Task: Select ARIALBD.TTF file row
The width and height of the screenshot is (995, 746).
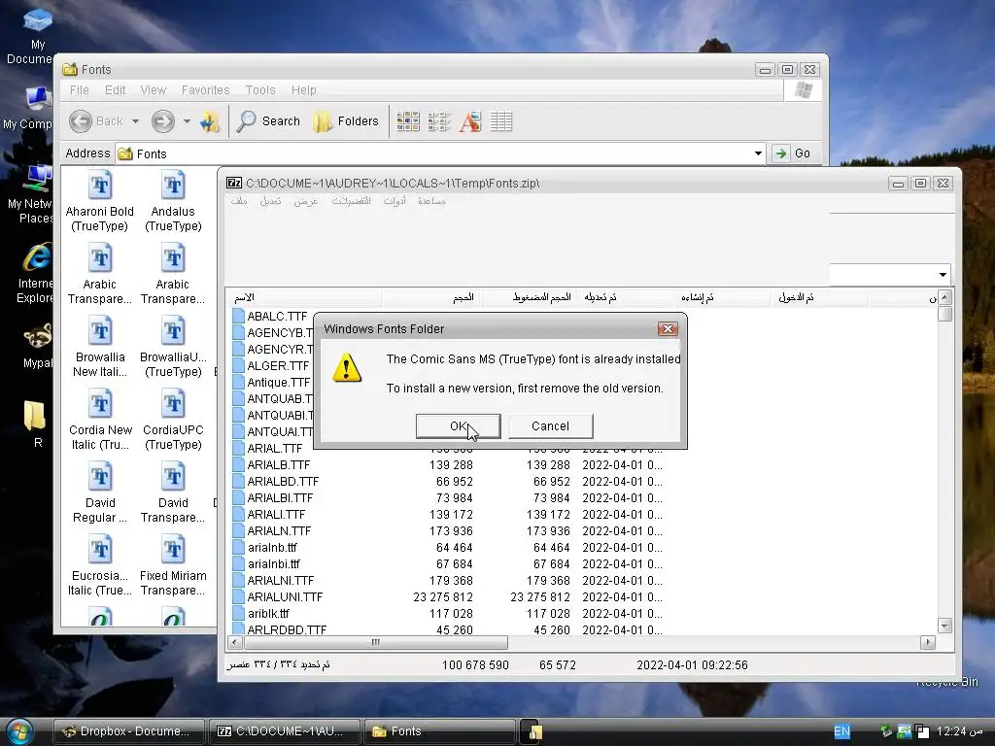Action: click(x=447, y=482)
